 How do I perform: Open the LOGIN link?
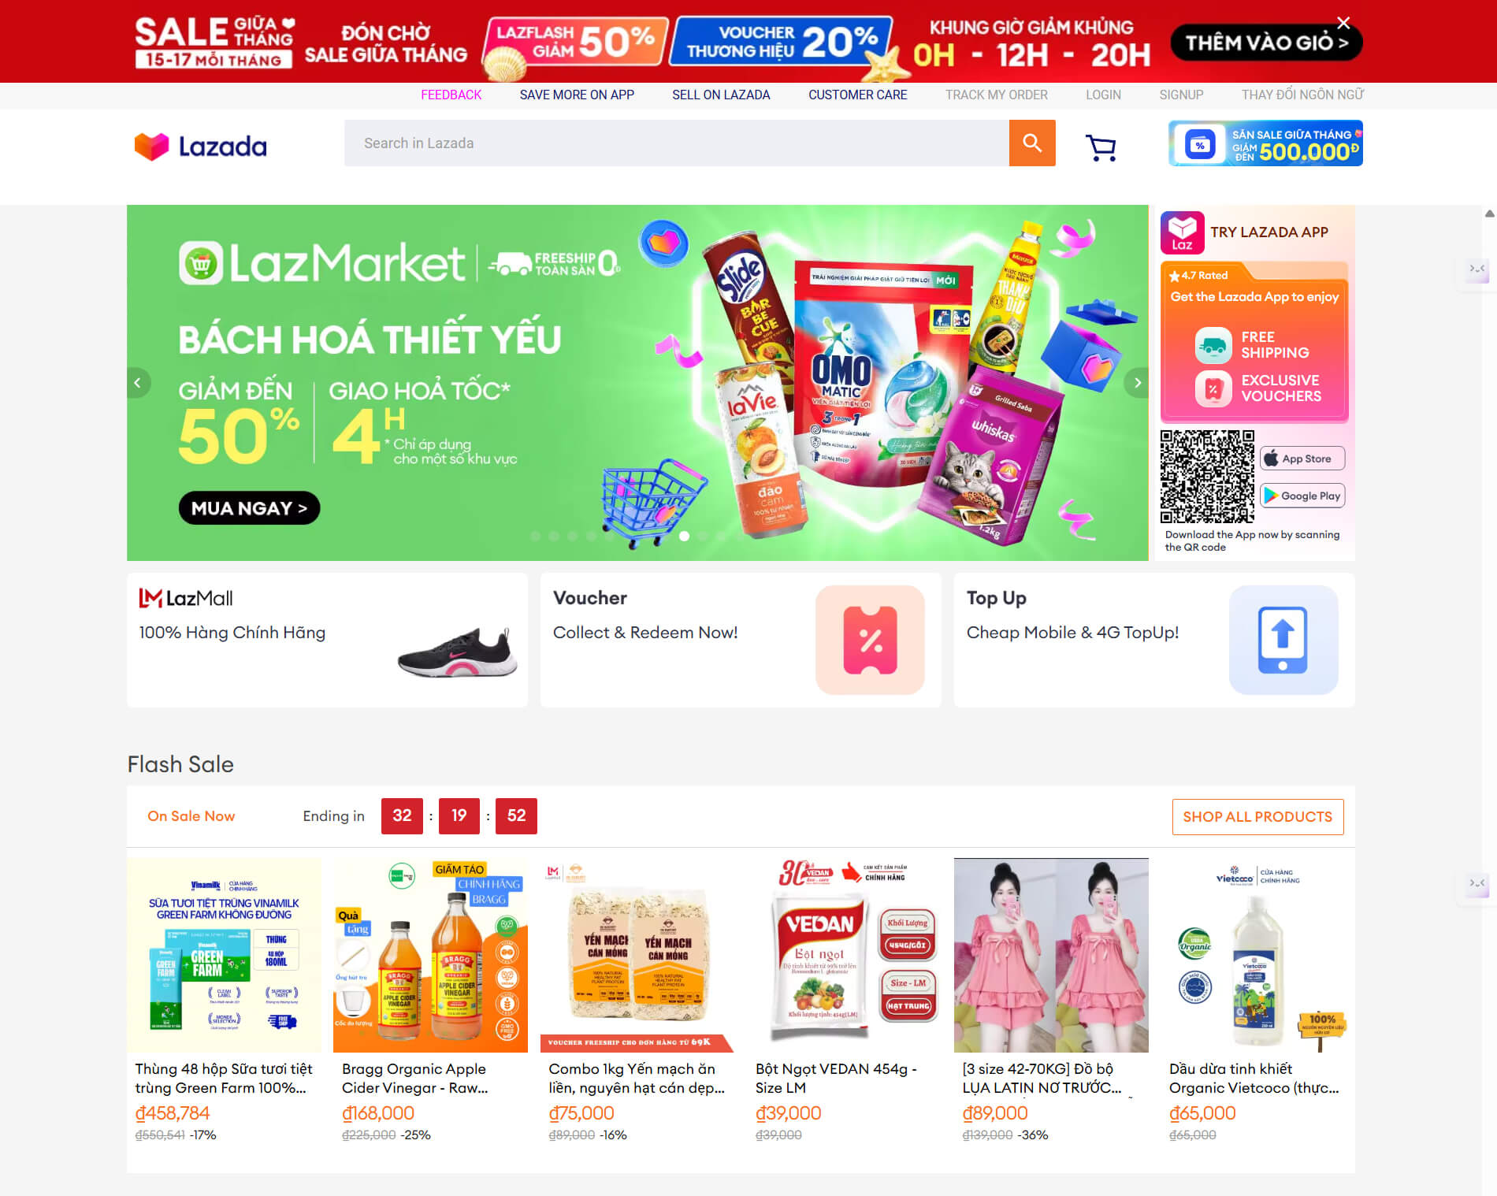tap(1103, 95)
